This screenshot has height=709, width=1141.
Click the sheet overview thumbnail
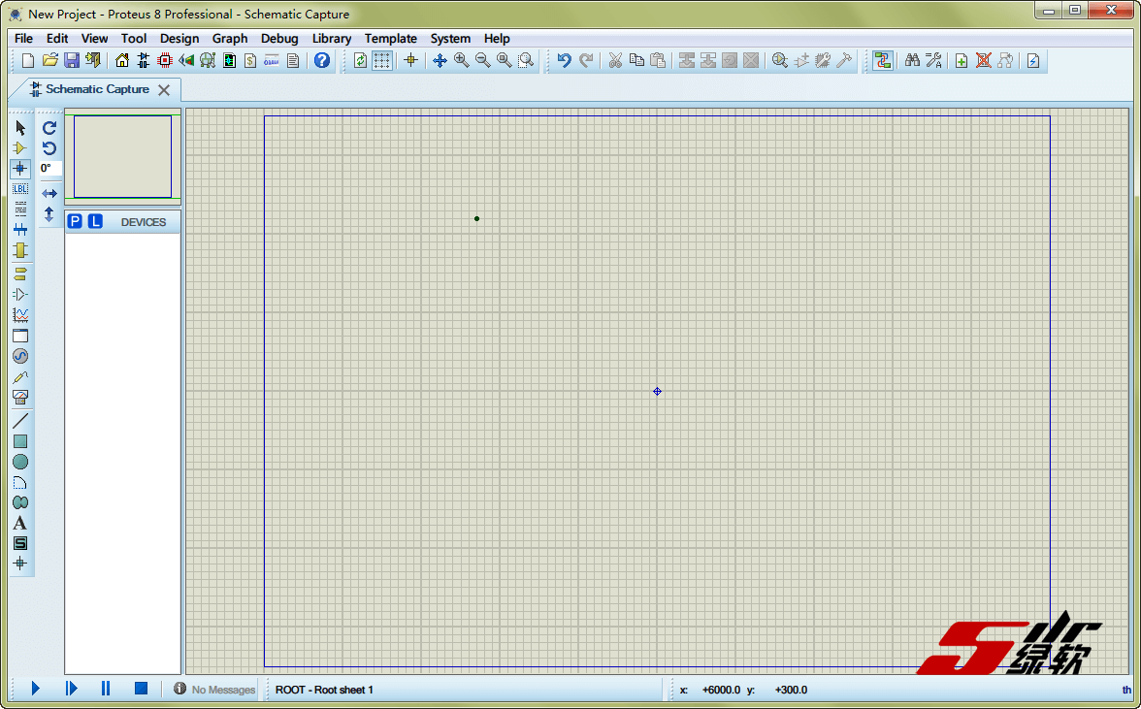(x=122, y=156)
